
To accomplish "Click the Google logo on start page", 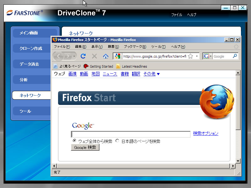I will (x=83, y=126).
